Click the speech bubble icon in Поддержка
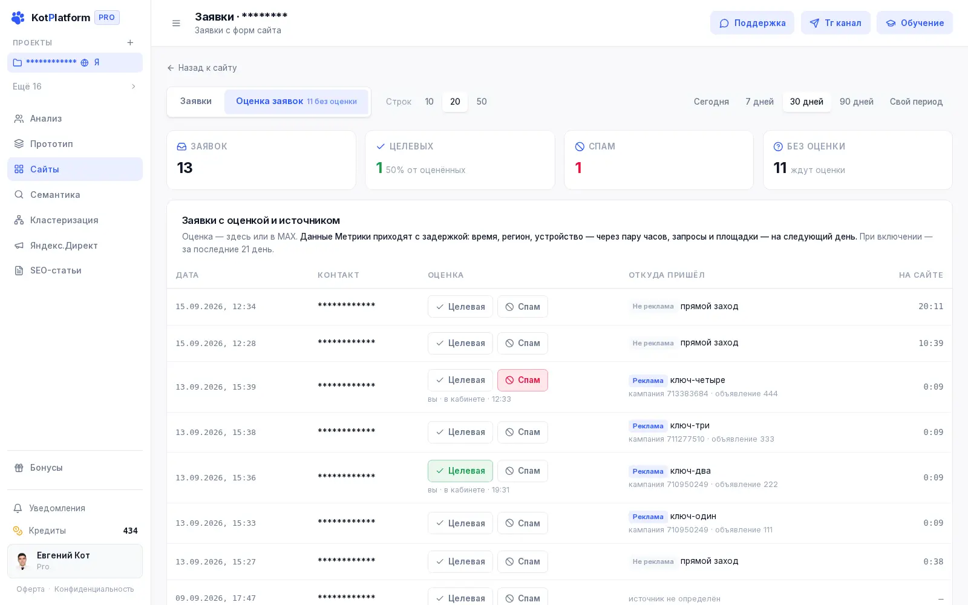968x605 pixels. click(x=724, y=23)
